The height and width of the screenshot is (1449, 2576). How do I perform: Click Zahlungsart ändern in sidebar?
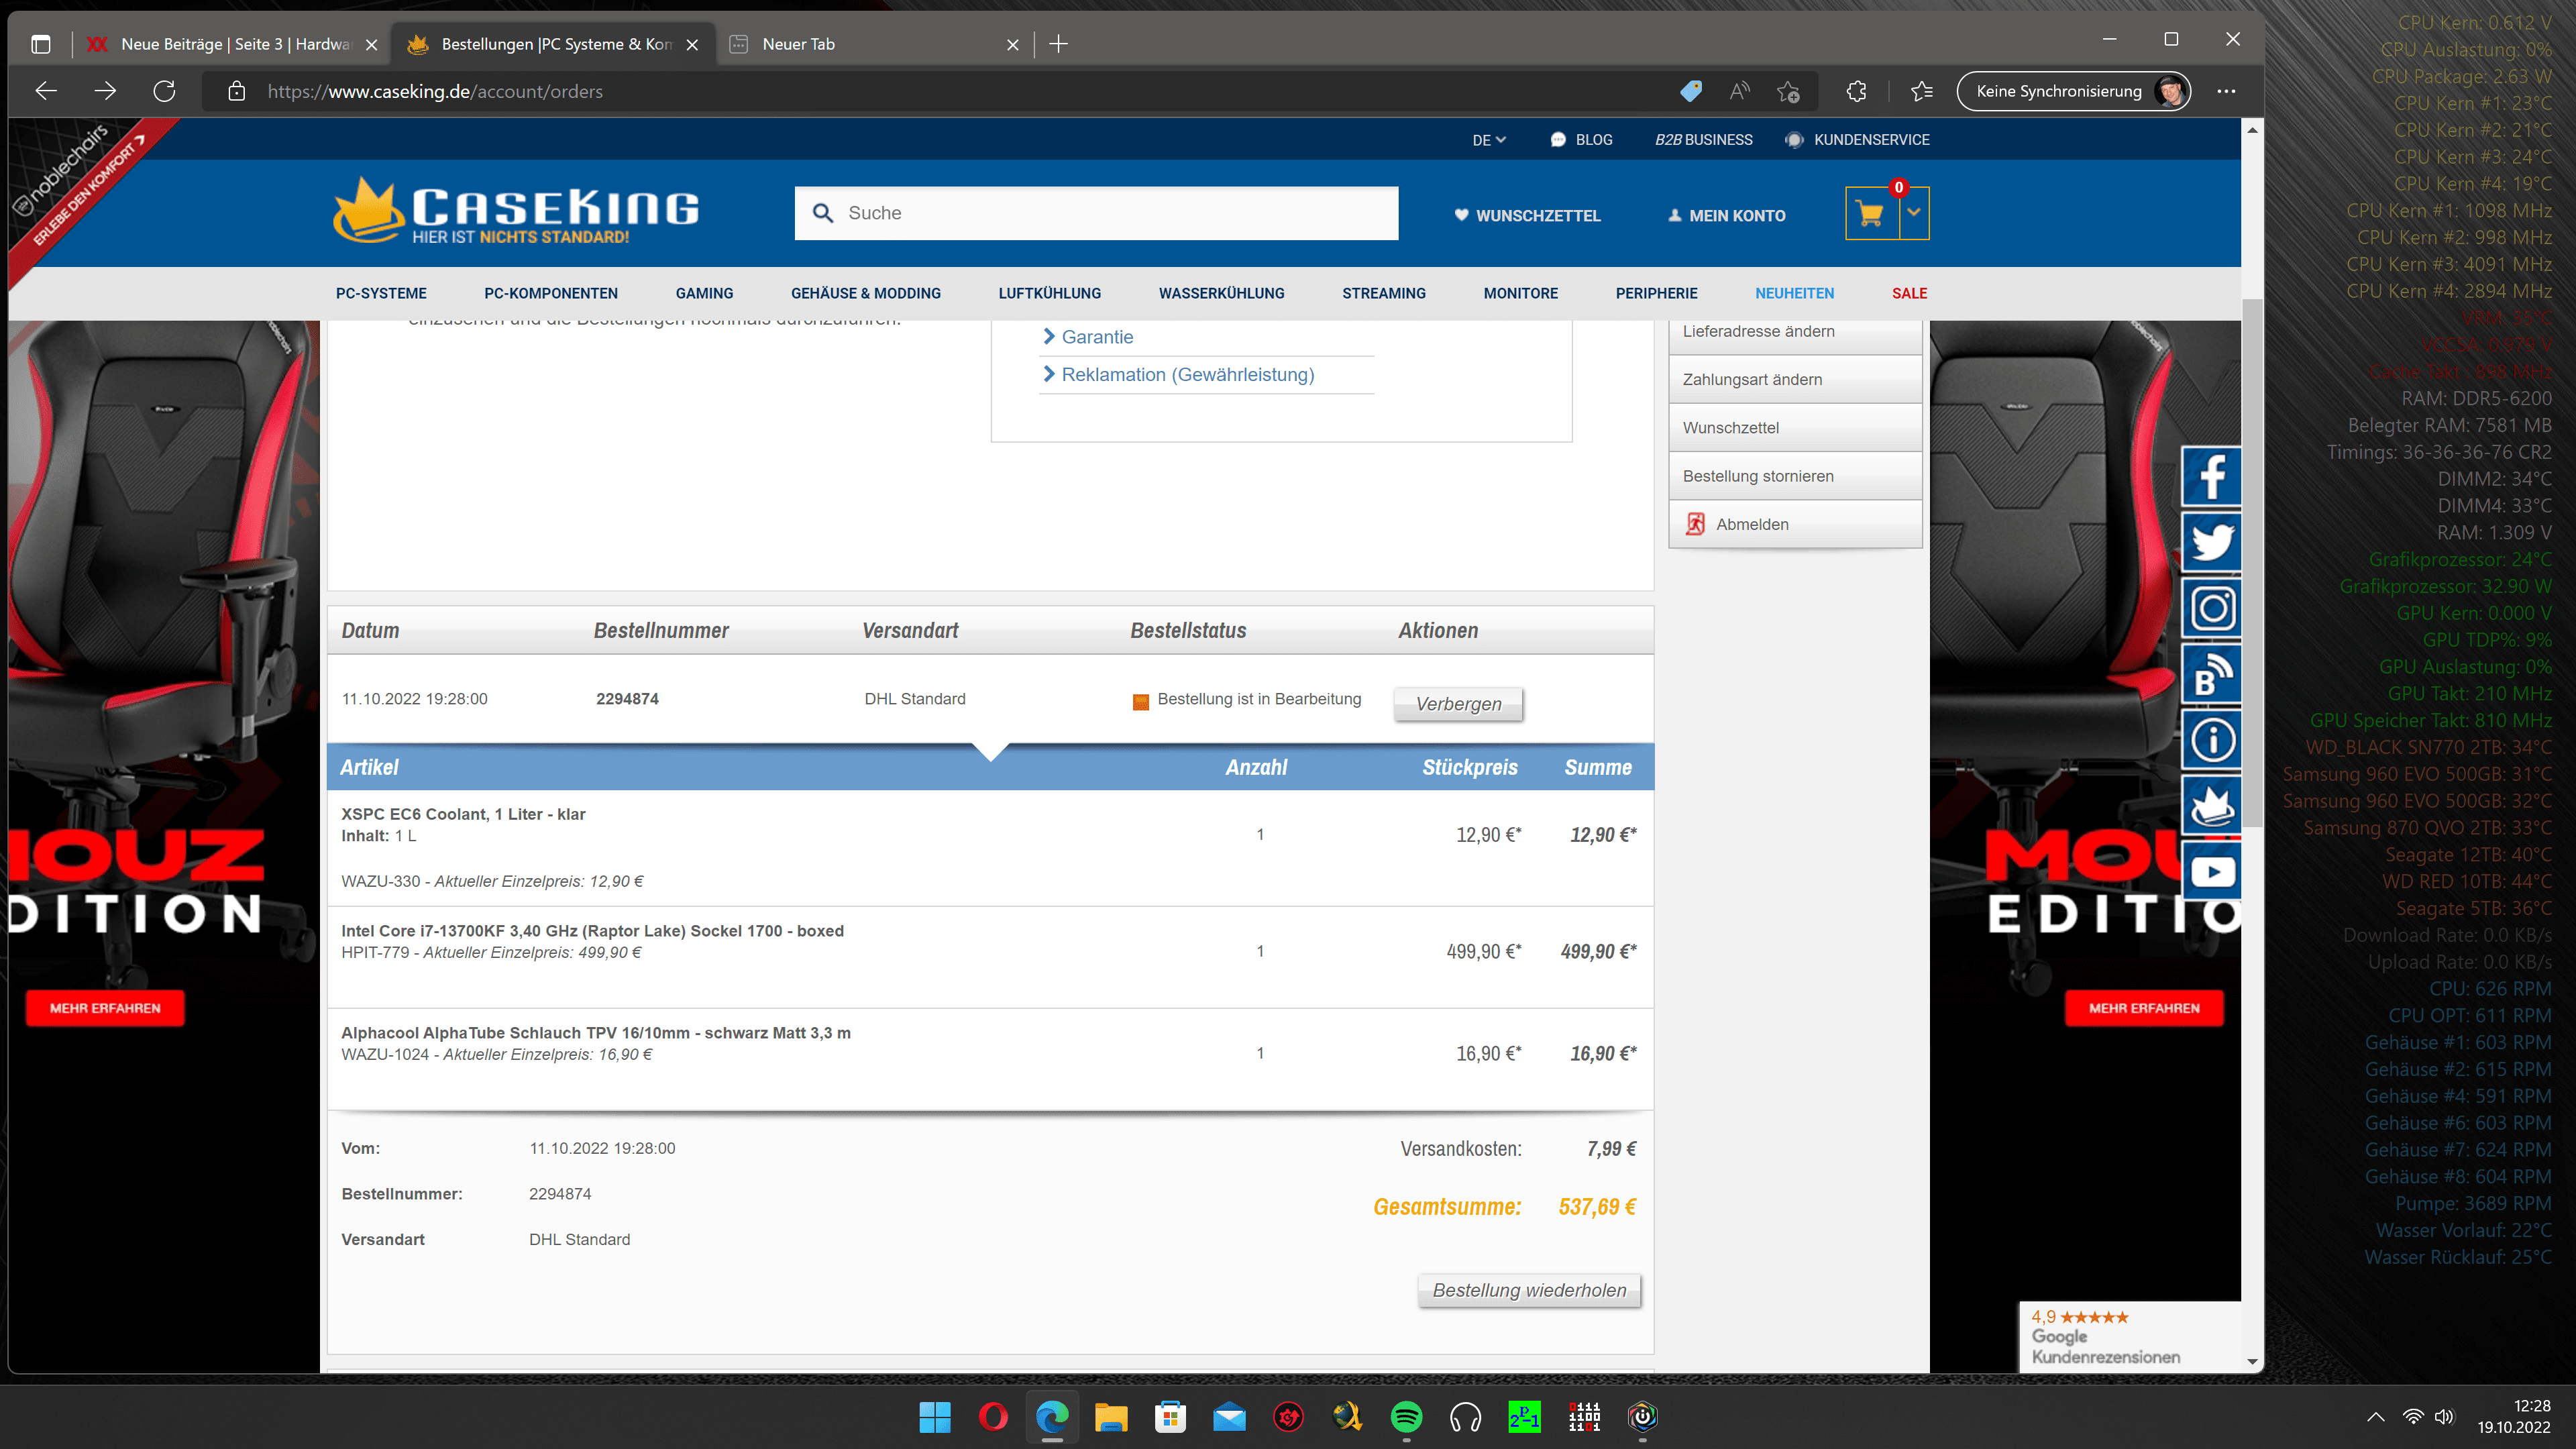pos(1795,380)
